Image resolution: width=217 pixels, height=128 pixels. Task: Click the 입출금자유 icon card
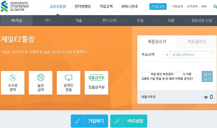(x=96, y=83)
